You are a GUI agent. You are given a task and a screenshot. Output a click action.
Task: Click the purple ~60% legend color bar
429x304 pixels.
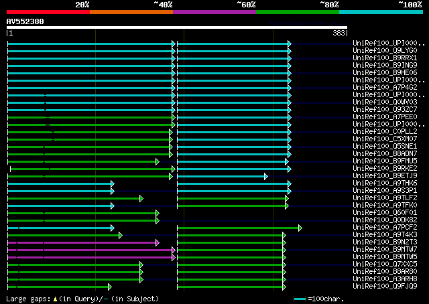[214, 12]
